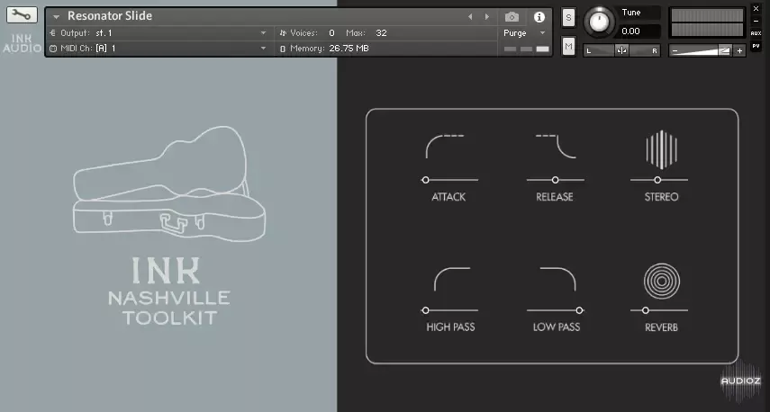The width and height of the screenshot is (770, 412).
Task: Solo the instrument with S button
Action: (568, 18)
